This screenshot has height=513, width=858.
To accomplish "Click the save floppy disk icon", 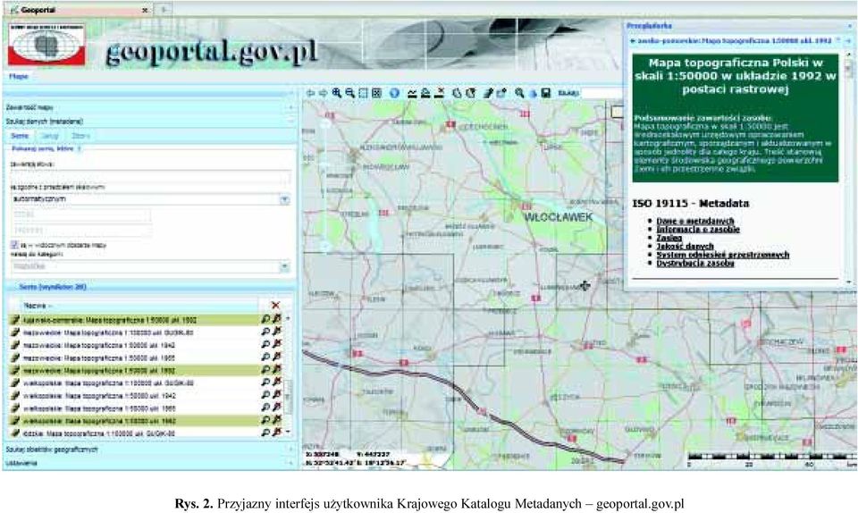I will tap(545, 93).
